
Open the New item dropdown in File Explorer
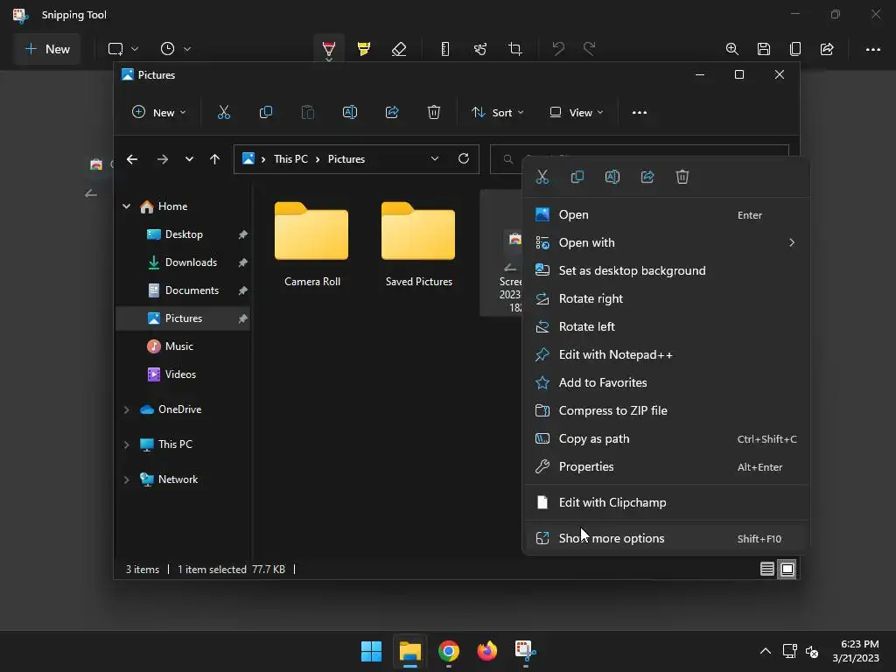coord(159,113)
